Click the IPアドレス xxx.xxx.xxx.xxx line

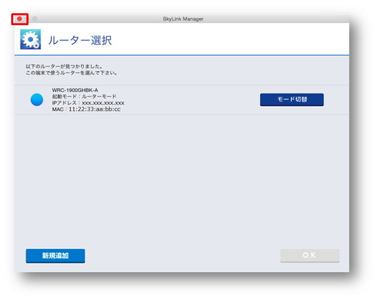pos(88,103)
